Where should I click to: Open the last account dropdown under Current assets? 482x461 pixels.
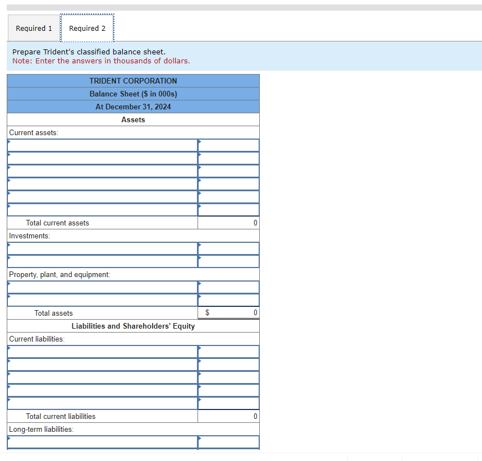102,209
